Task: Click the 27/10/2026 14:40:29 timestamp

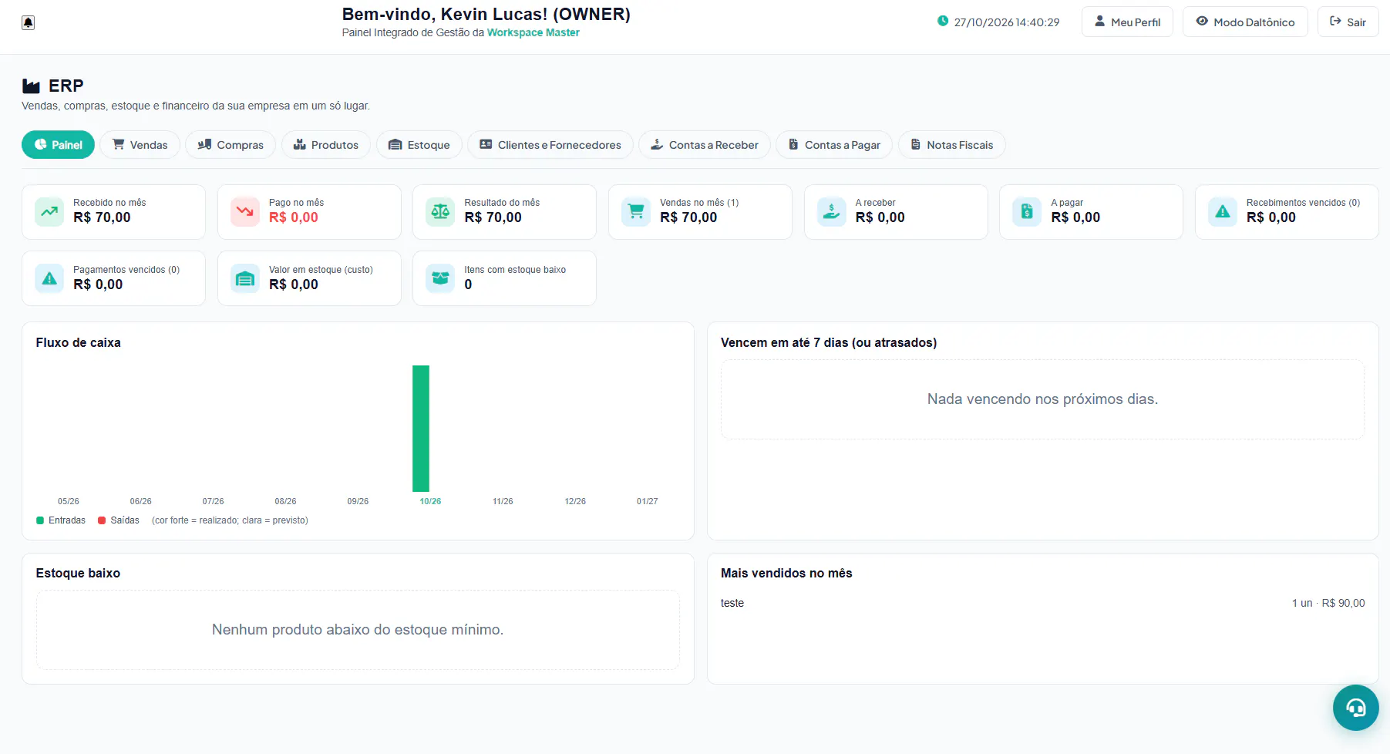Action: [1007, 22]
